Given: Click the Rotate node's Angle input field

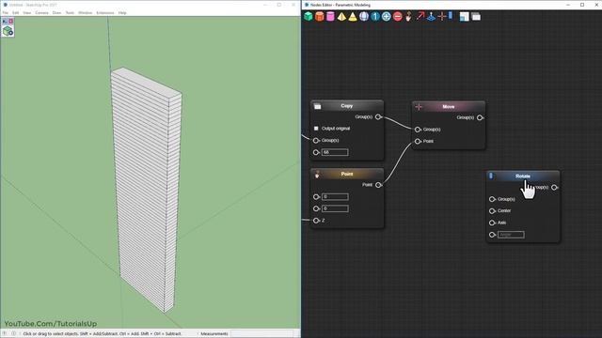Looking at the screenshot, I should tap(511, 235).
